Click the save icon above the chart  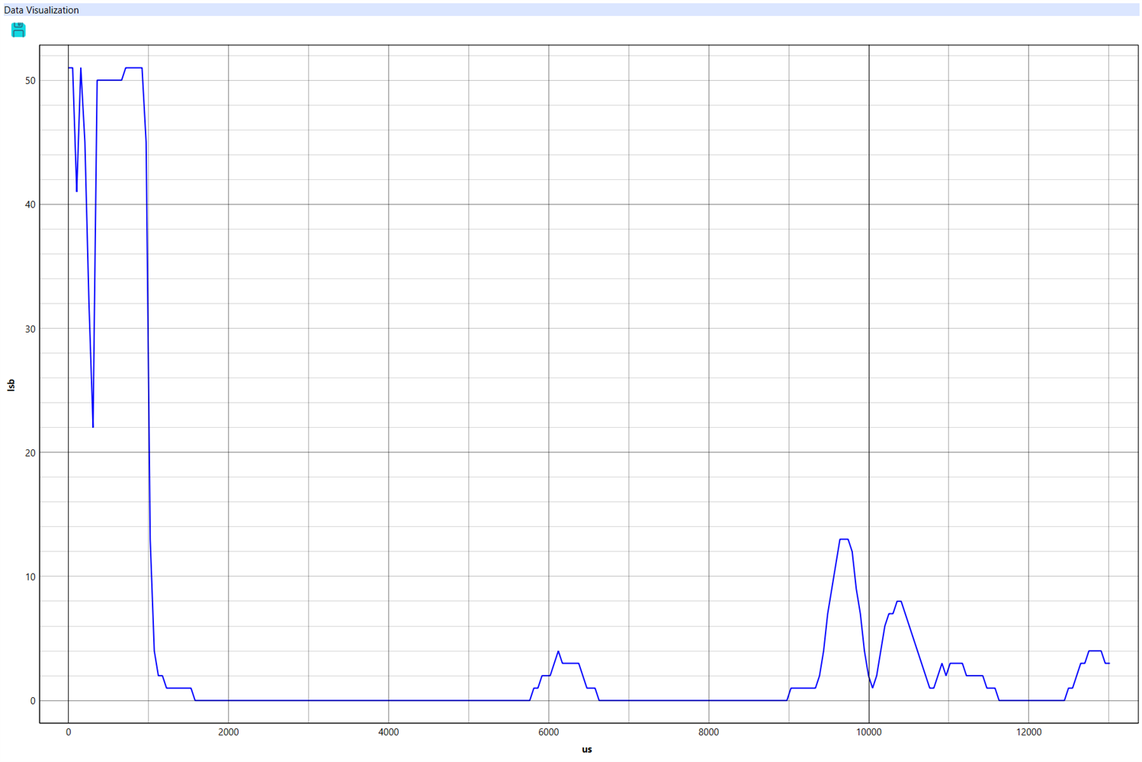click(x=18, y=30)
